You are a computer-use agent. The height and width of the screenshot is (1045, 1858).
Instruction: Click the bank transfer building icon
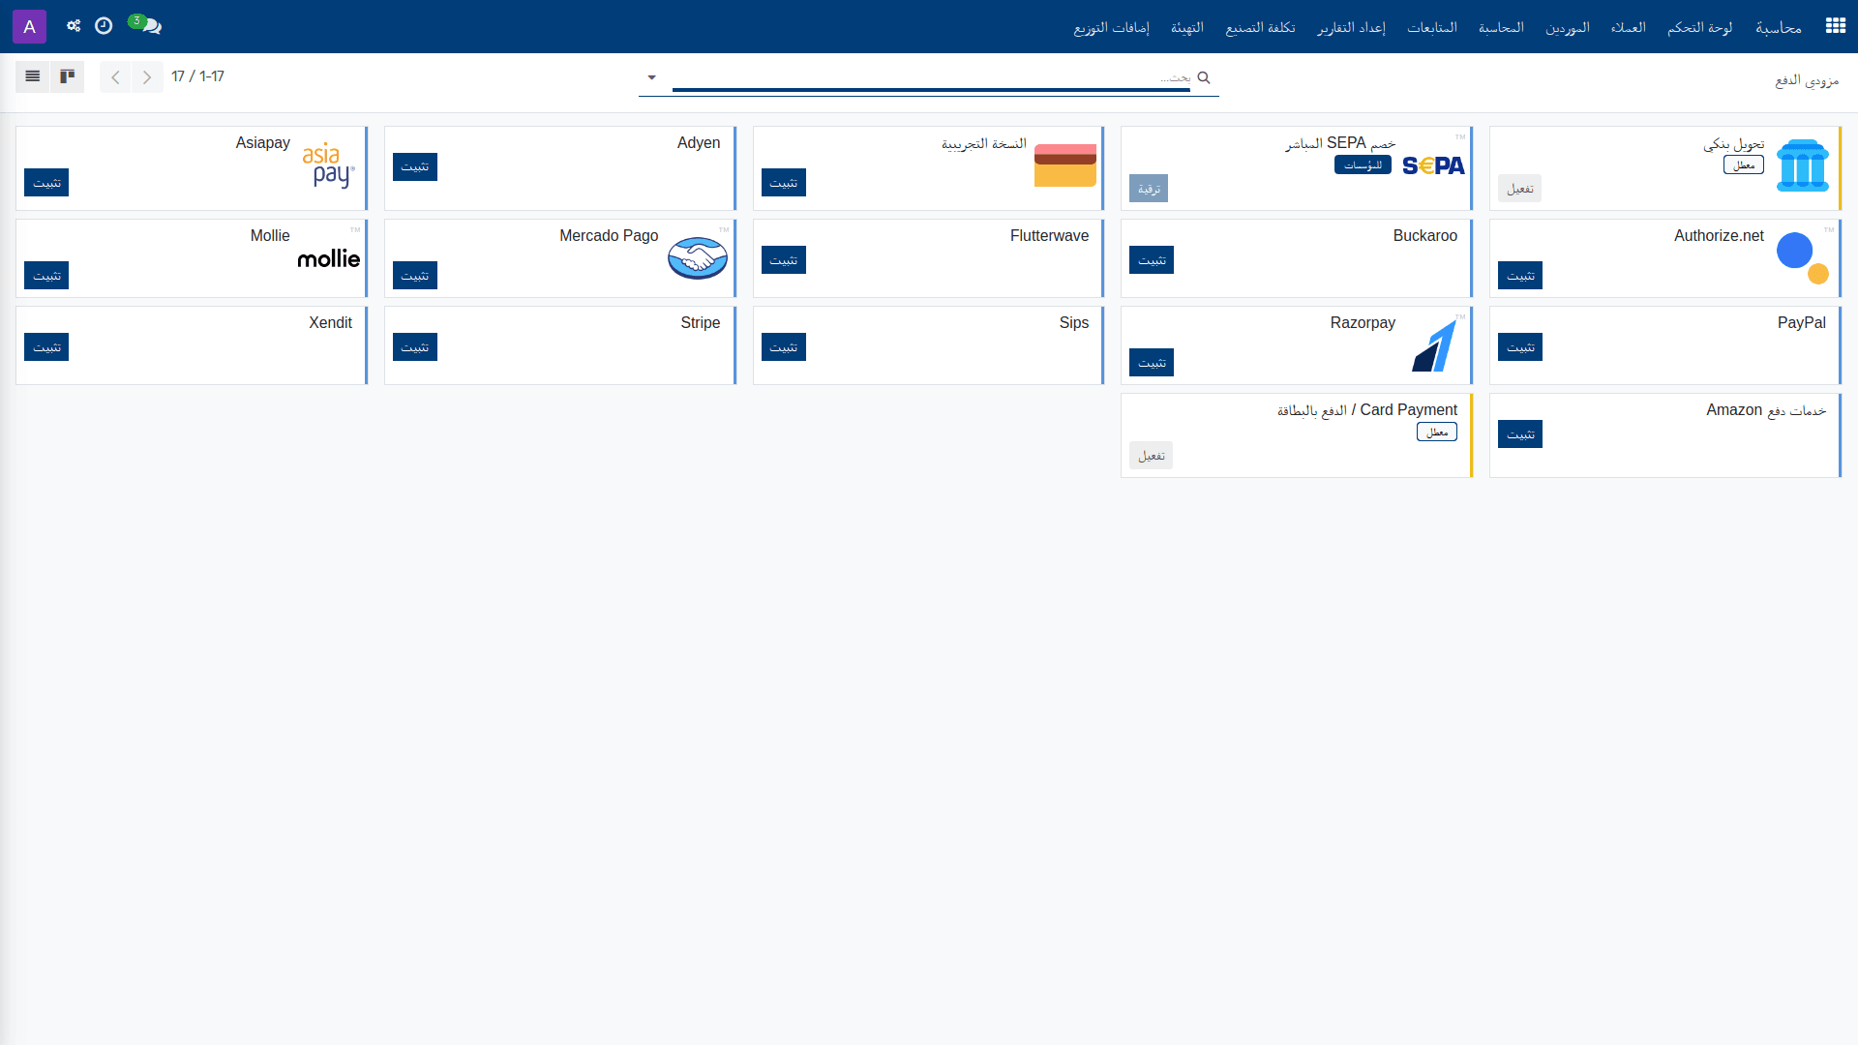pos(1803,165)
